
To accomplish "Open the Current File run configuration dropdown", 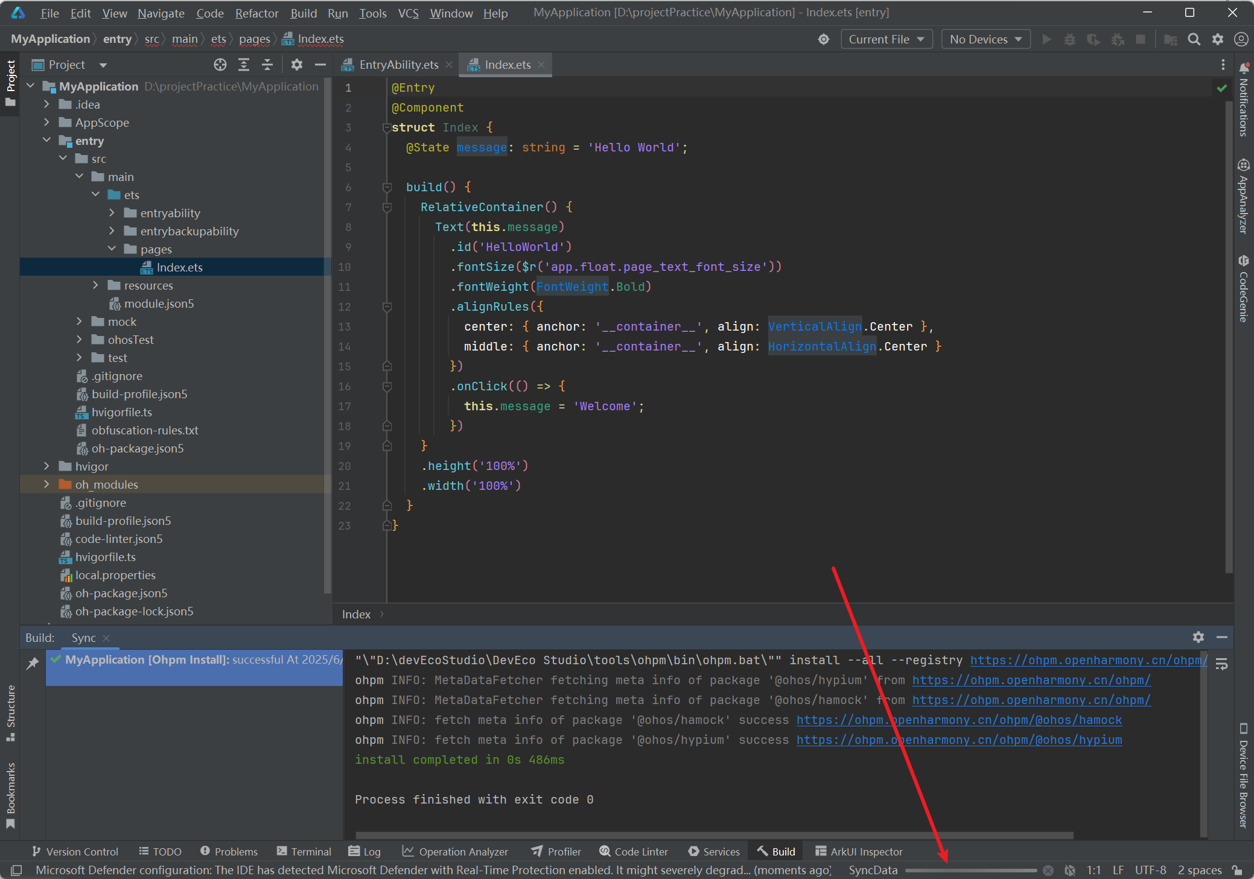I will [886, 39].
